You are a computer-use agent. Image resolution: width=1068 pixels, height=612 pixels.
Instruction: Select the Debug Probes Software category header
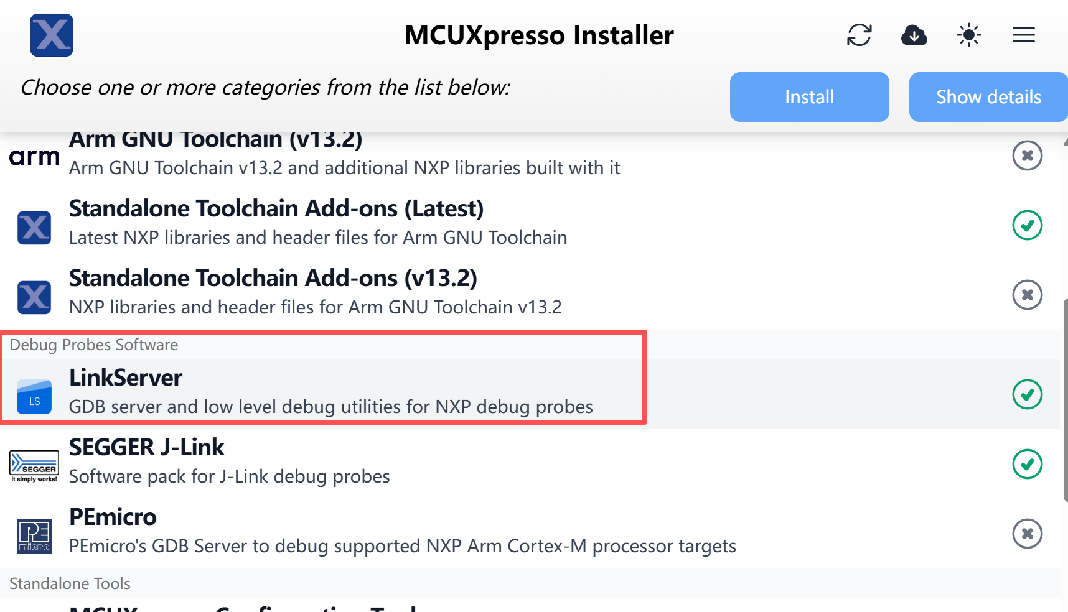point(94,345)
